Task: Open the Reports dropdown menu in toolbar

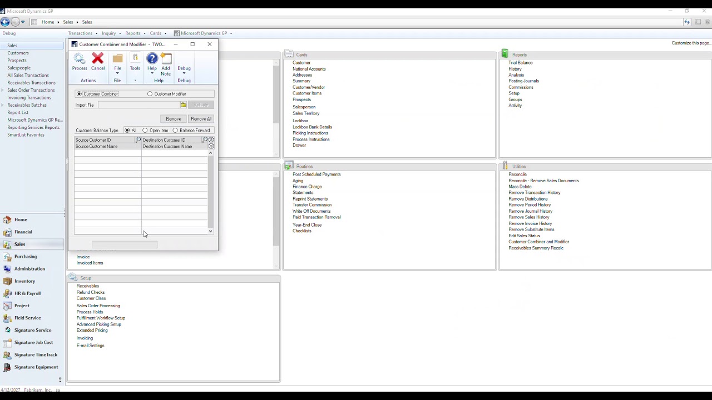Action: [x=135, y=33]
